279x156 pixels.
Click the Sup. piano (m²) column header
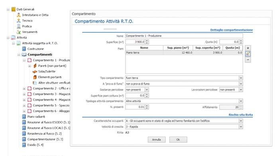pyautogui.click(x=178, y=48)
